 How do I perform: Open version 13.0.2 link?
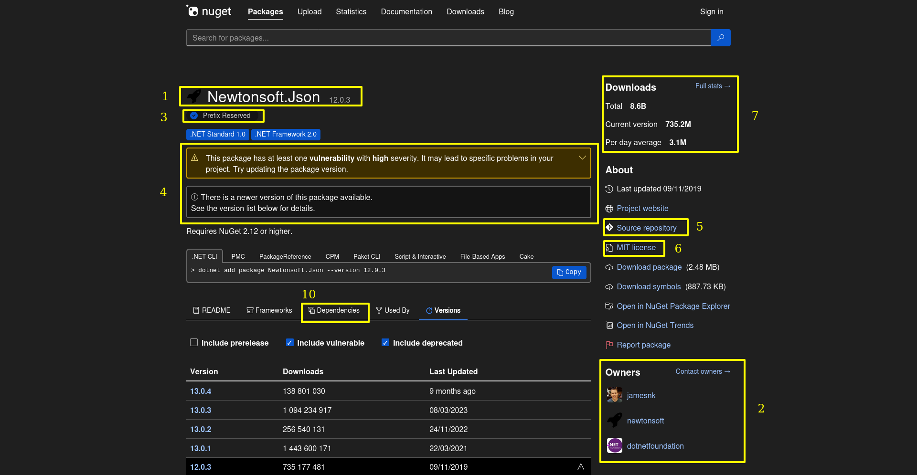[x=201, y=429]
